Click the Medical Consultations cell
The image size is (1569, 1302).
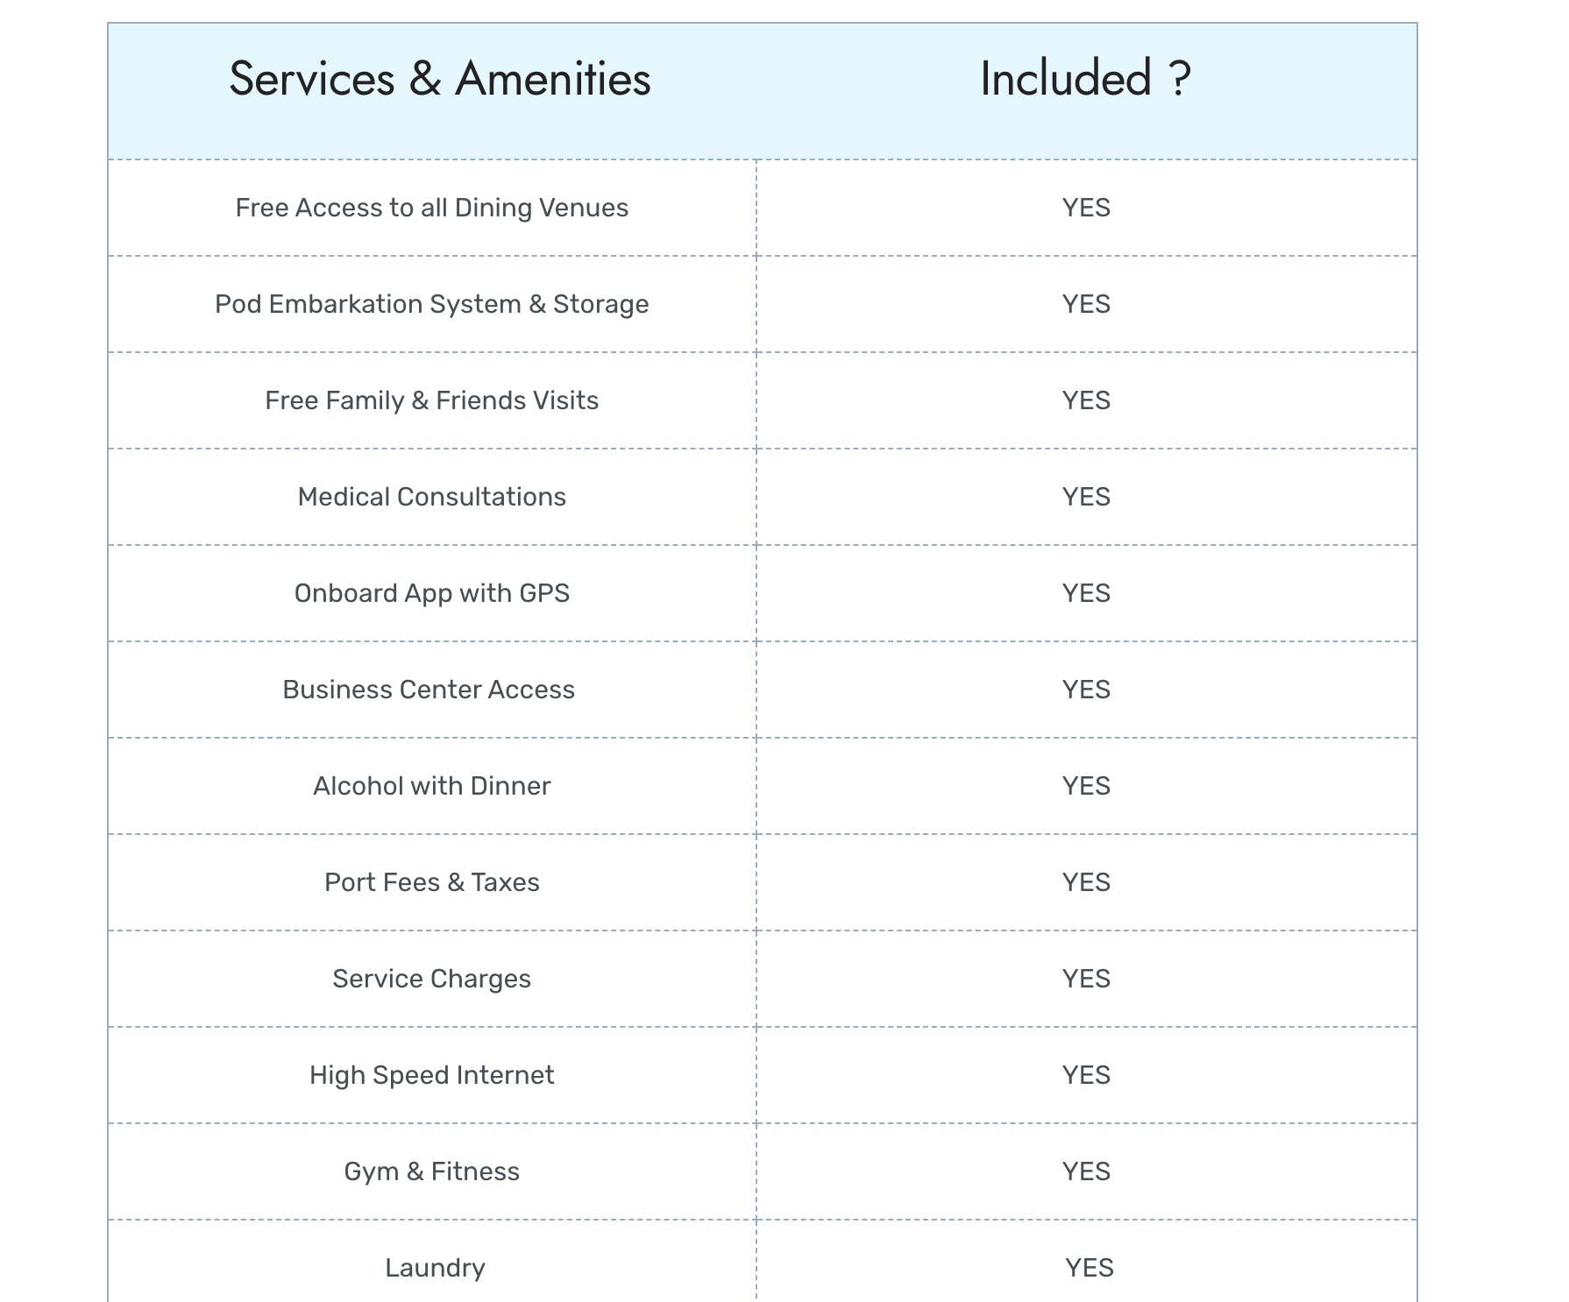coord(431,497)
